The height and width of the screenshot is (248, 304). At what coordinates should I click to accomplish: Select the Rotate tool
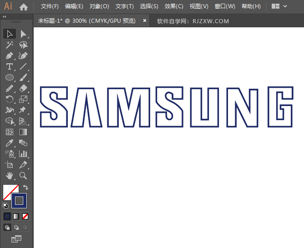point(10,99)
